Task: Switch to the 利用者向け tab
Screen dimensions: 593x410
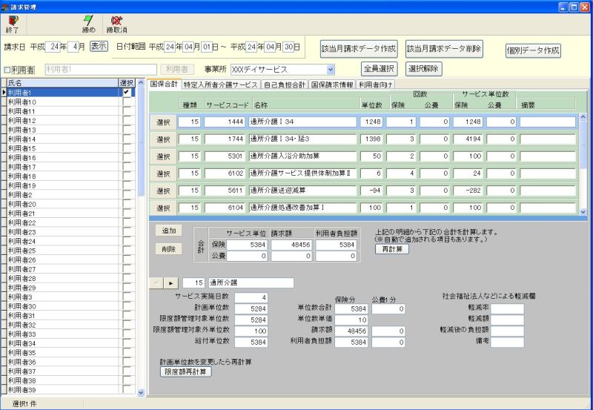Action: pyautogui.click(x=376, y=85)
